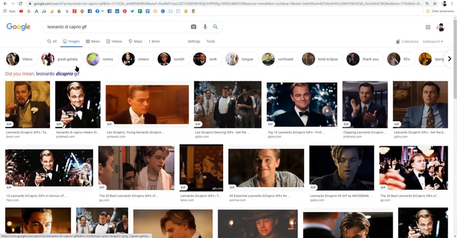Filter by the cheers chip
This screenshot has height=238, width=457.
pyautogui.click(x=138, y=59)
